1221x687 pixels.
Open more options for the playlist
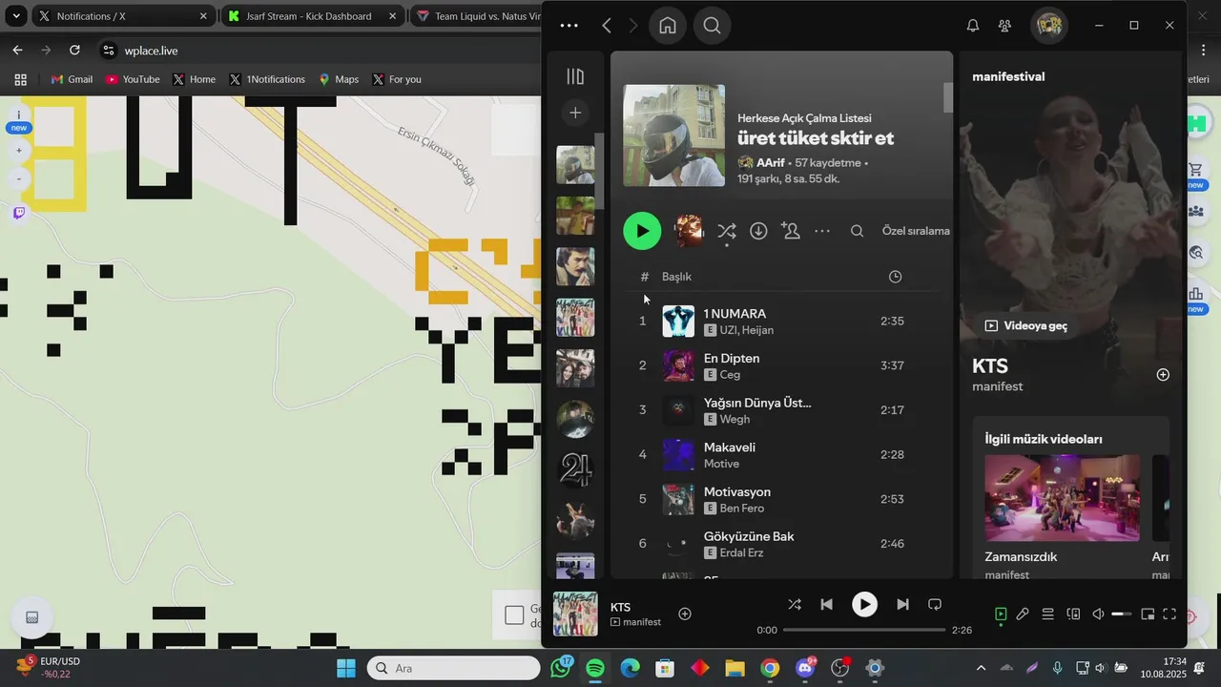(x=822, y=231)
